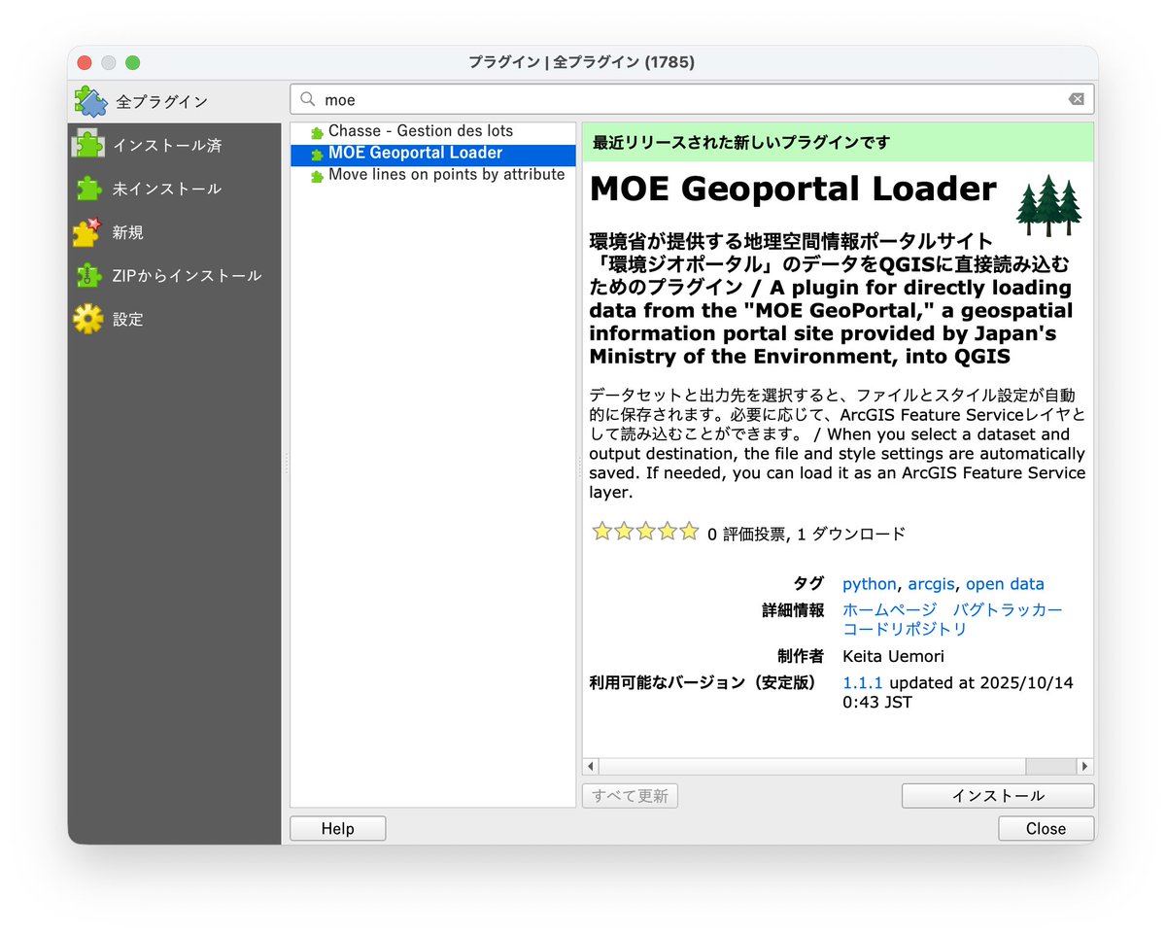
Task: Click the 0 評価投票, 1 ダウンロード text
Action: click(806, 534)
